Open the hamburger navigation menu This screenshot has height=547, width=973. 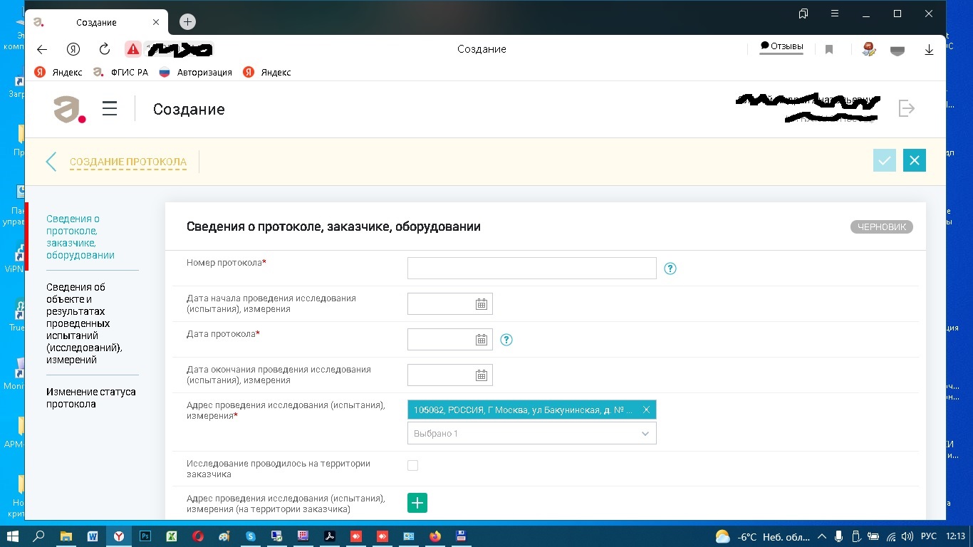pos(110,108)
